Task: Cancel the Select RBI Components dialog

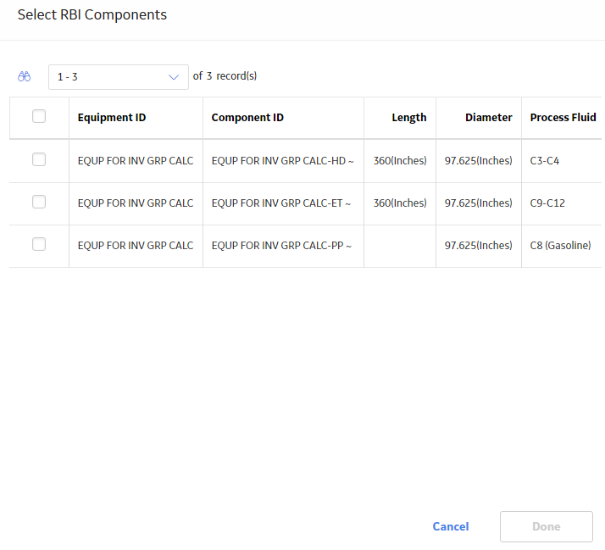Action: pos(451,526)
